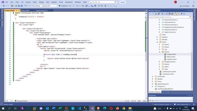
Task: Open Firefox from the taskbar
Action: (117, 108)
